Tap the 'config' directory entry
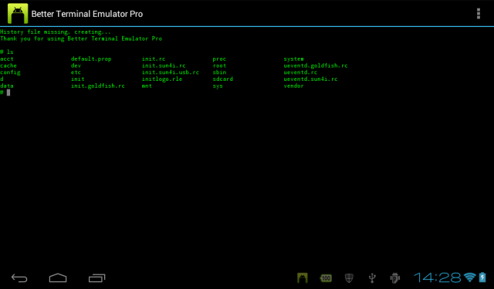Image resolution: width=494 pixels, height=289 pixels. [10, 72]
